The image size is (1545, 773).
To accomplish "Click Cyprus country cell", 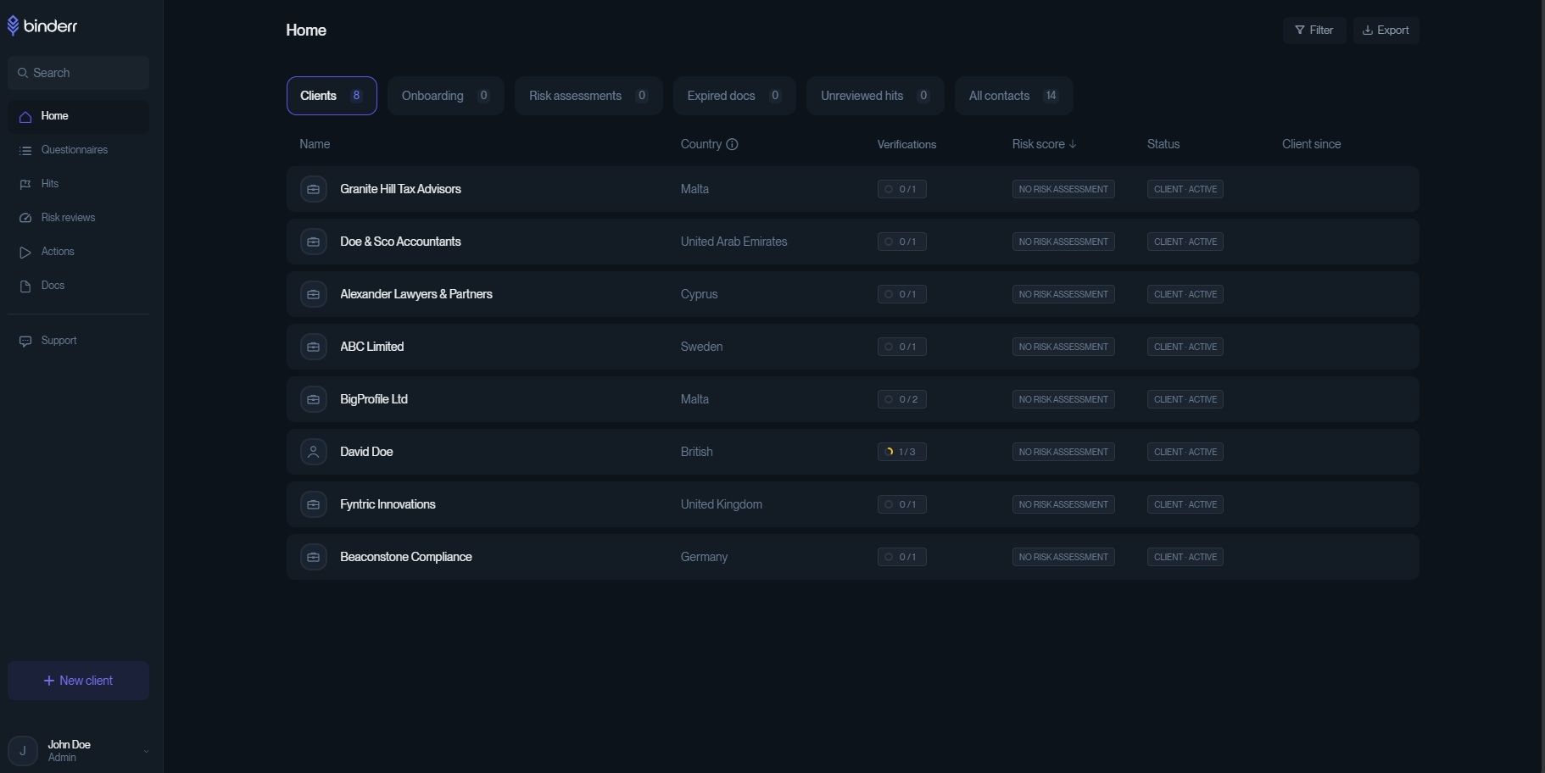I will click(700, 294).
